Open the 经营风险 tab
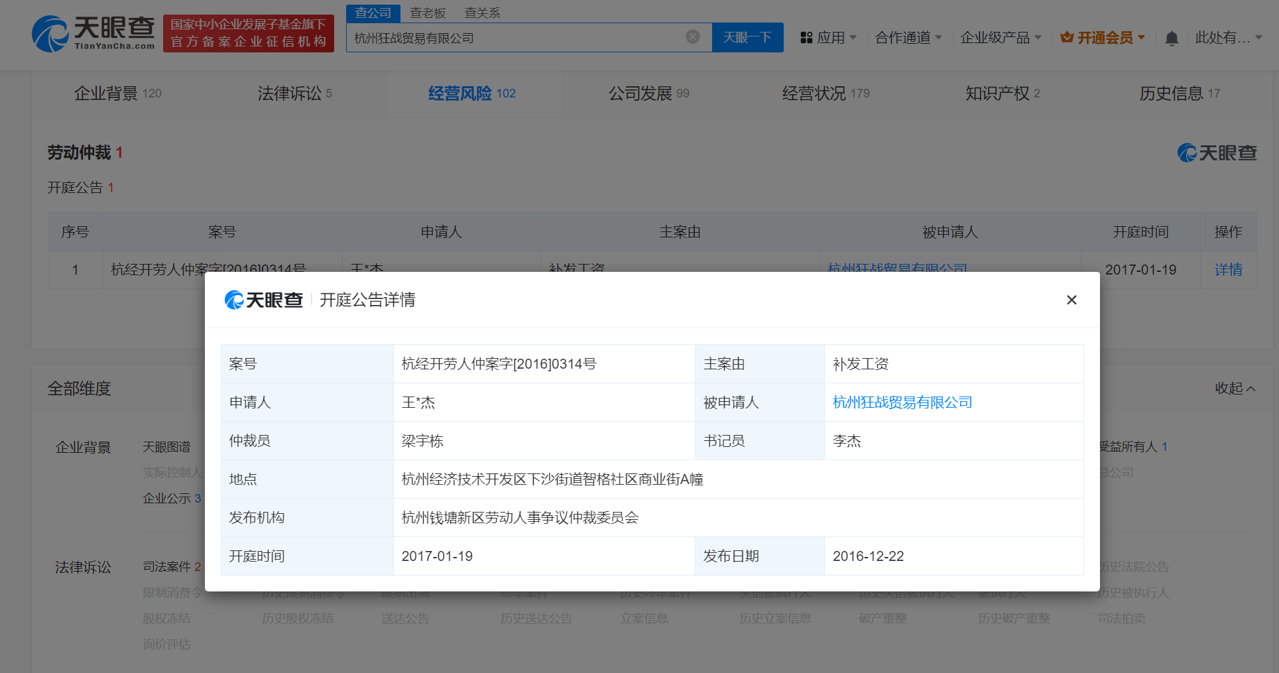Screen dimensions: 1279x673 click(471, 93)
